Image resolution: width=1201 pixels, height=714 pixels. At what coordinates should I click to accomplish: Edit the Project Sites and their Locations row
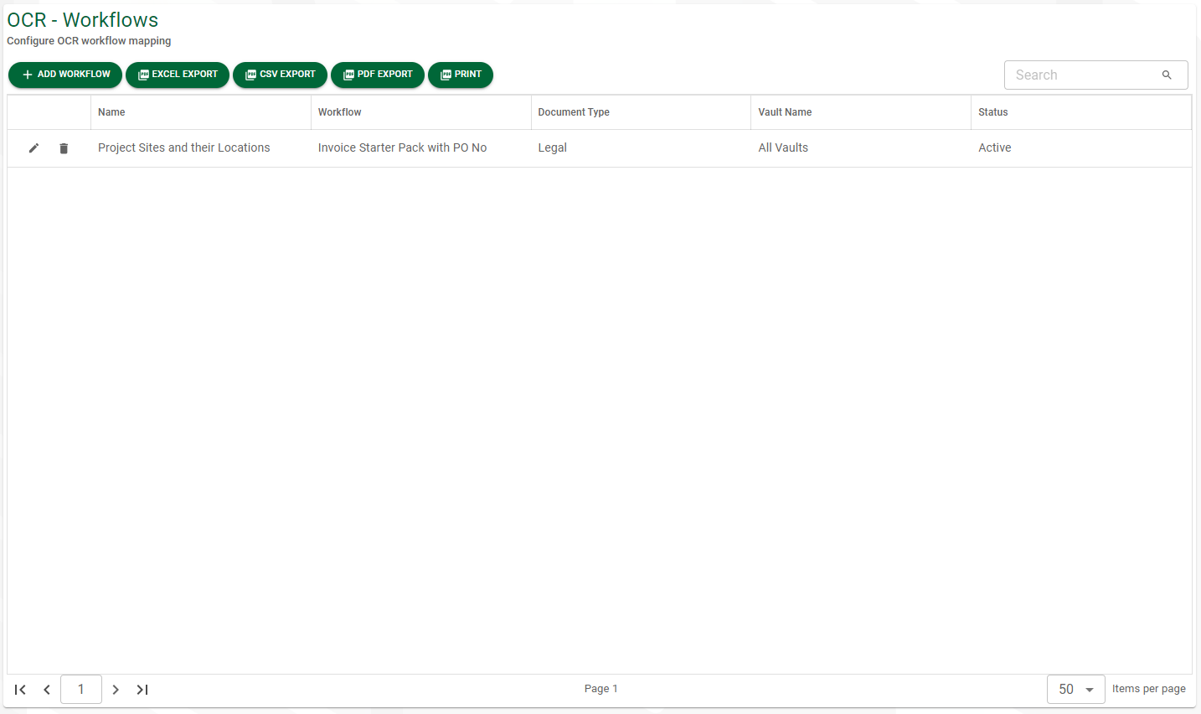point(34,148)
